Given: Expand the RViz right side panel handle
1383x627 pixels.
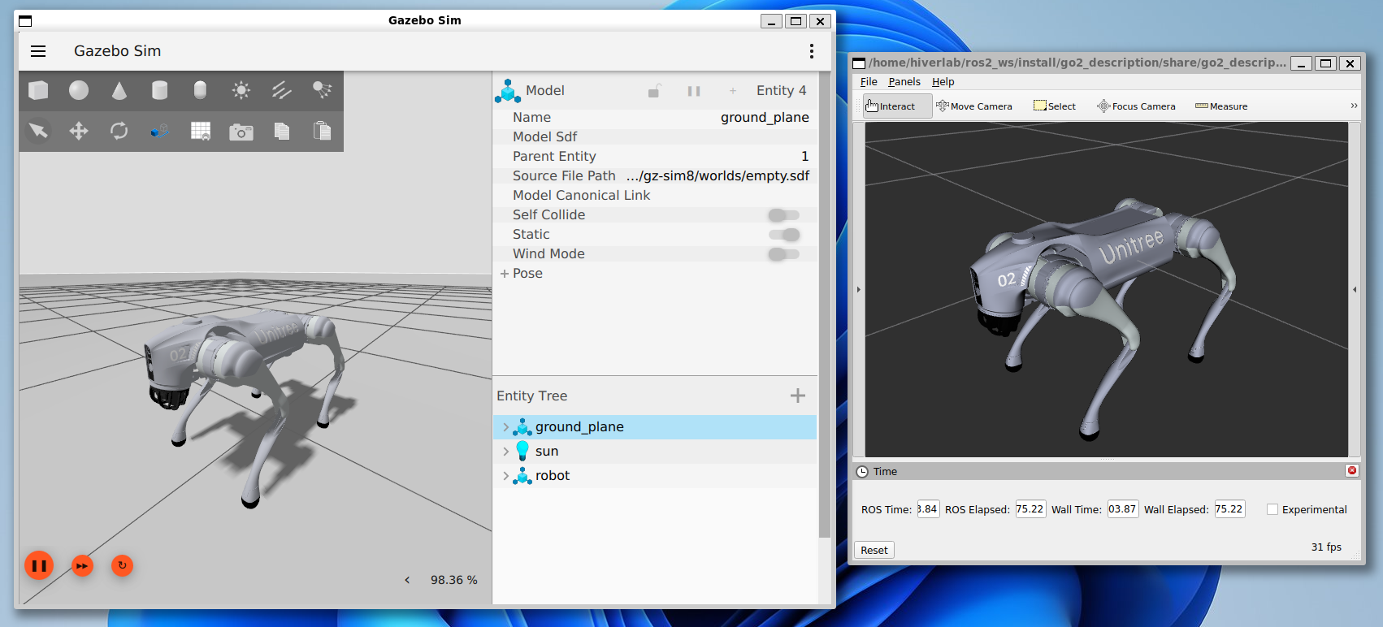Looking at the screenshot, I should tap(1355, 289).
